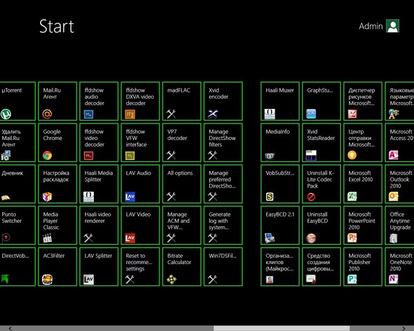The image size is (414, 331).
Task: Launch Microsoft OneNote 2010 tile
Action: click(x=400, y=267)
